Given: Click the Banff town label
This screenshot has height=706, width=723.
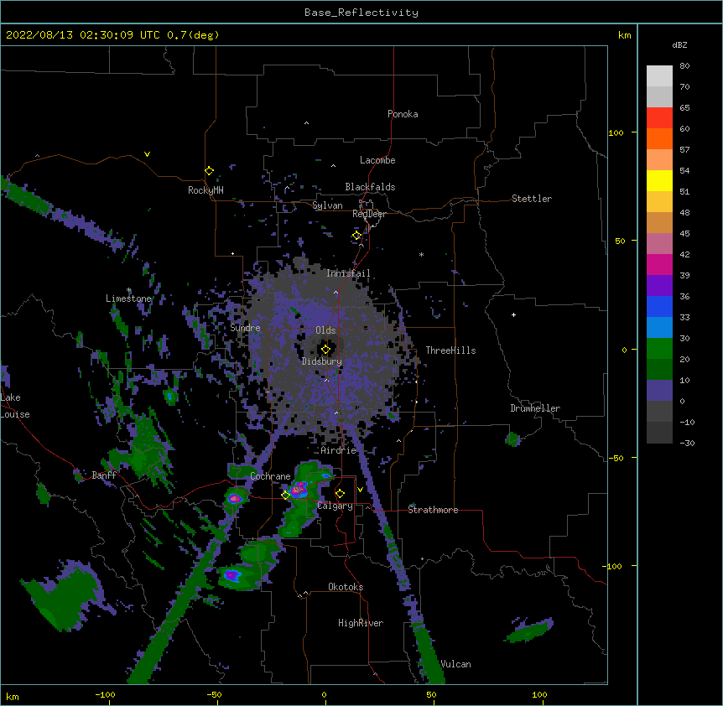Looking at the screenshot, I should coord(104,475).
